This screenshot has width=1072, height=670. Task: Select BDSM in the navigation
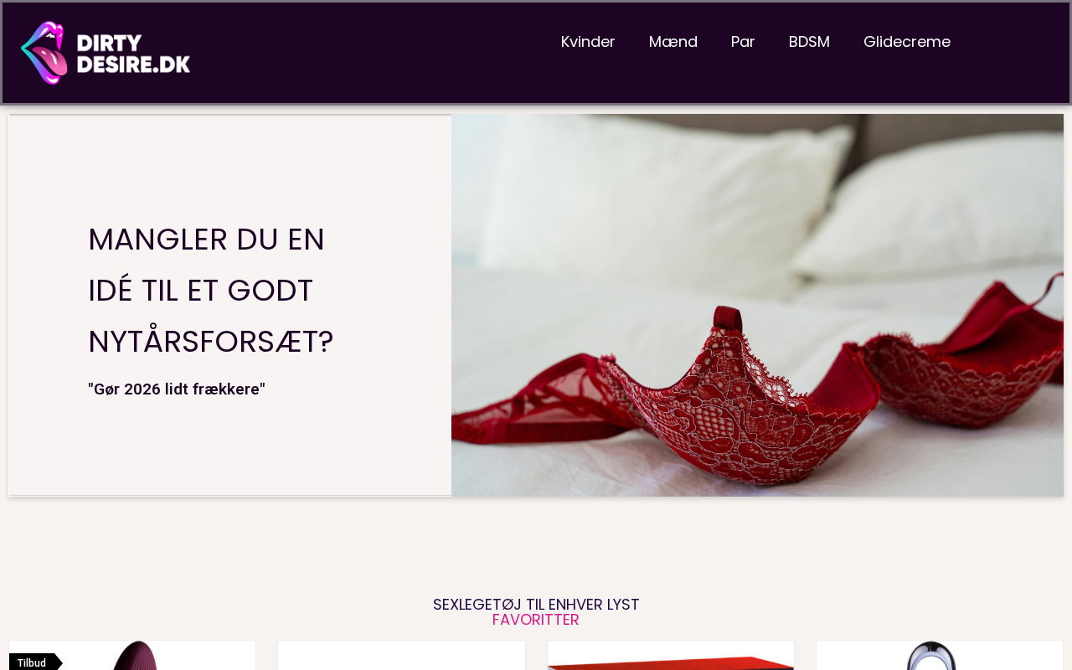809,42
